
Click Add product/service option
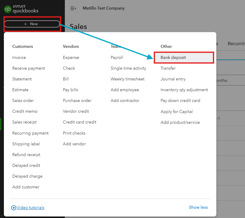(x=180, y=122)
